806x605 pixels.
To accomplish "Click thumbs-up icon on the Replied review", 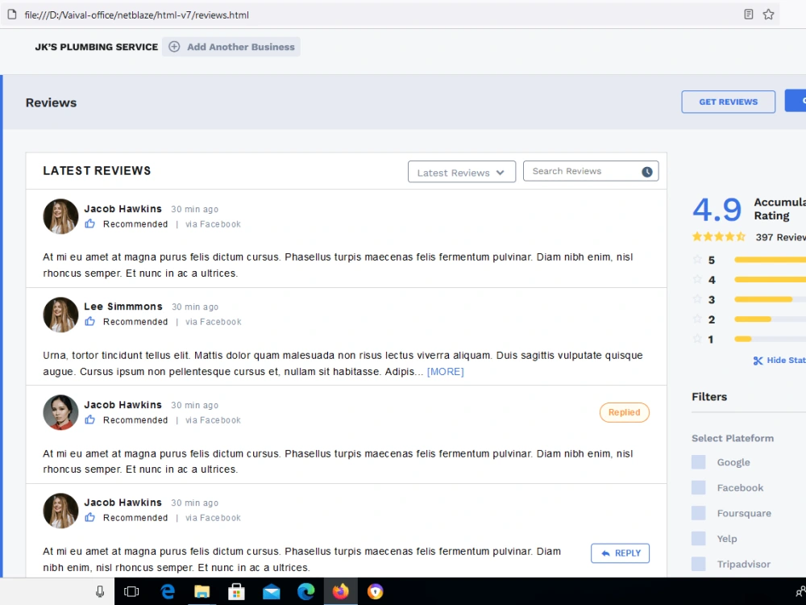I will 90,419.
